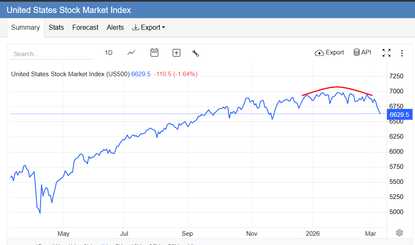415x245 pixels.
Task: Click the blue 6629.5 value in chart legend
Action: [141, 74]
